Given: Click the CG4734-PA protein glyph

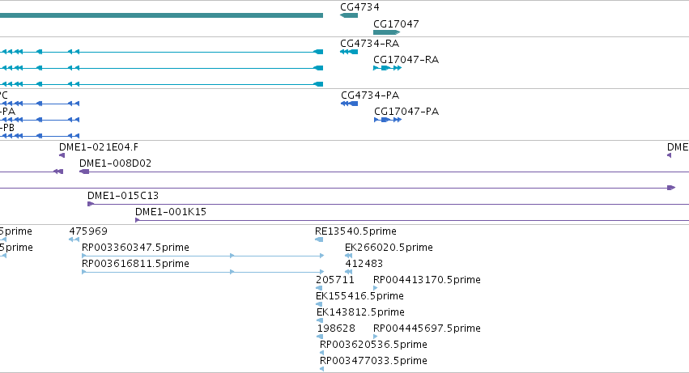Looking at the screenshot, I should [349, 104].
